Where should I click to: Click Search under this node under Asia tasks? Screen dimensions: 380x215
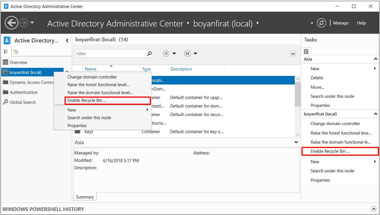(x=332, y=96)
